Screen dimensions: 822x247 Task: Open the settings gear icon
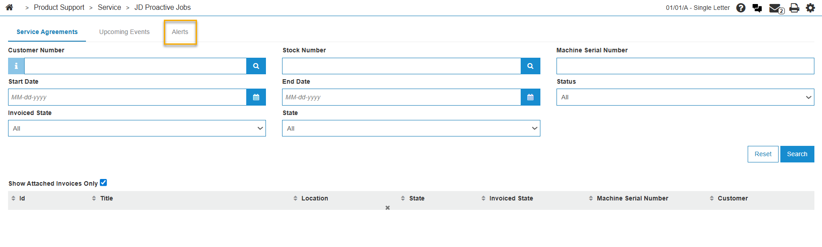tap(810, 8)
